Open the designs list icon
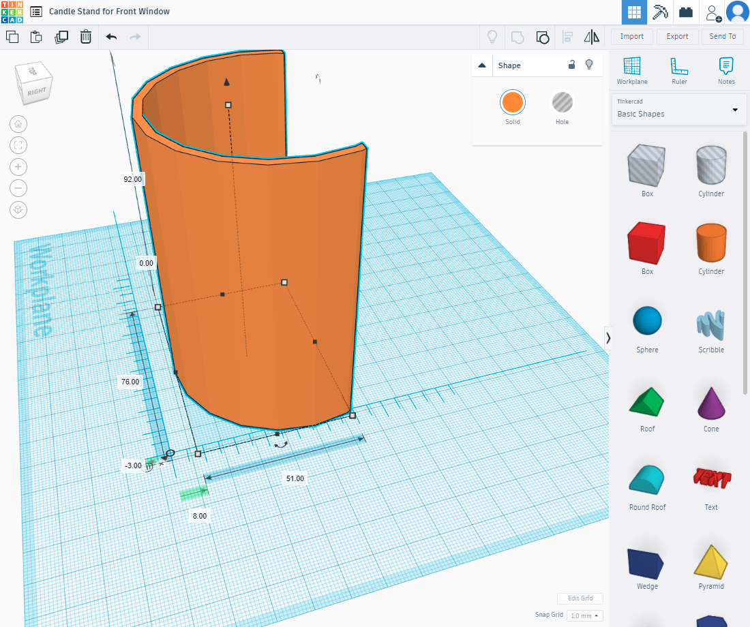The width and height of the screenshot is (750, 627). pyautogui.click(x=36, y=12)
